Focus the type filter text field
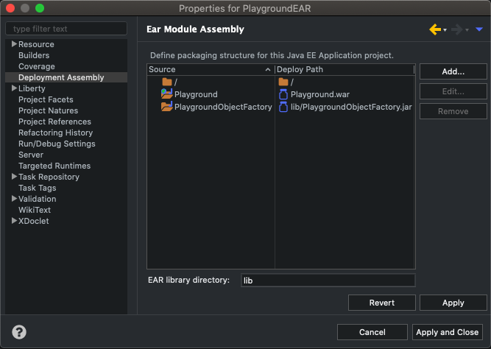The image size is (491, 349). pyautogui.click(x=66, y=29)
